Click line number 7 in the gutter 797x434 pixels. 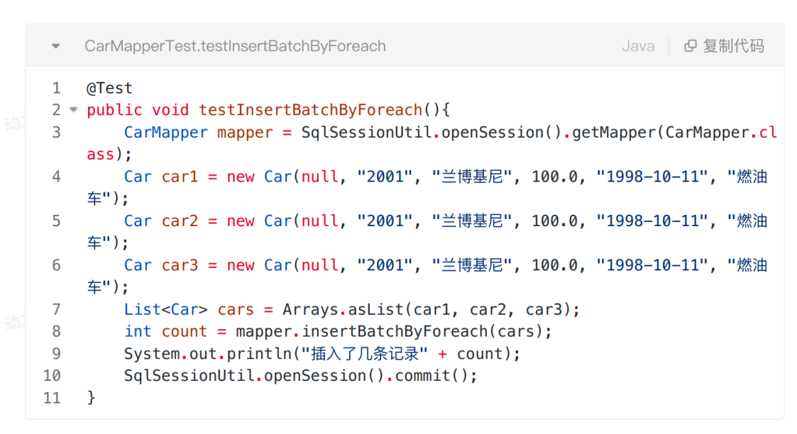tap(56, 309)
